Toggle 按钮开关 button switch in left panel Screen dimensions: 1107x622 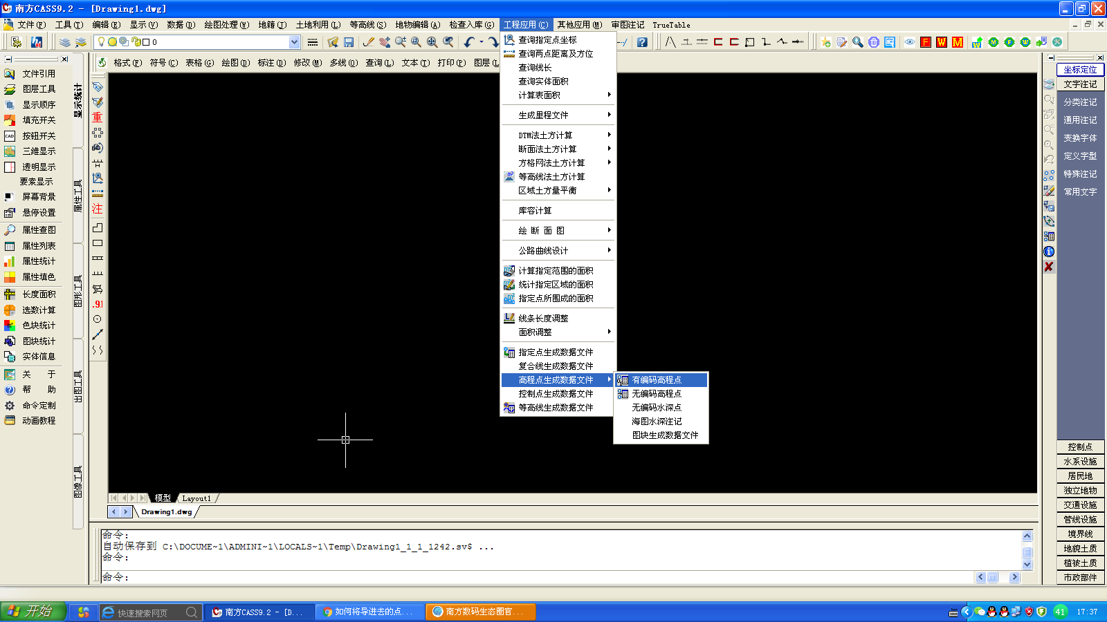39,136
